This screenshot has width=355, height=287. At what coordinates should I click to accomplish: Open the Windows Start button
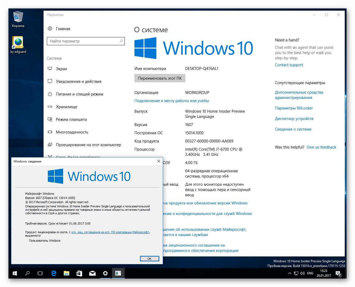[15, 273]
